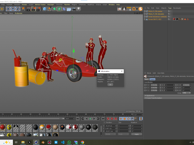Click the orange recycle-arrows plugin icon

pos(134,9)
